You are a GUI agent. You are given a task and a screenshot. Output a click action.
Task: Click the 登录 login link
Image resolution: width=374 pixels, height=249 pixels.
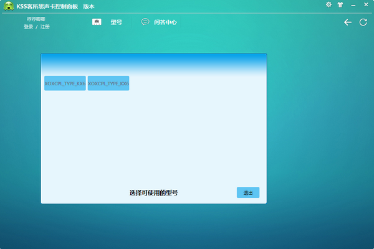[29, 27]
